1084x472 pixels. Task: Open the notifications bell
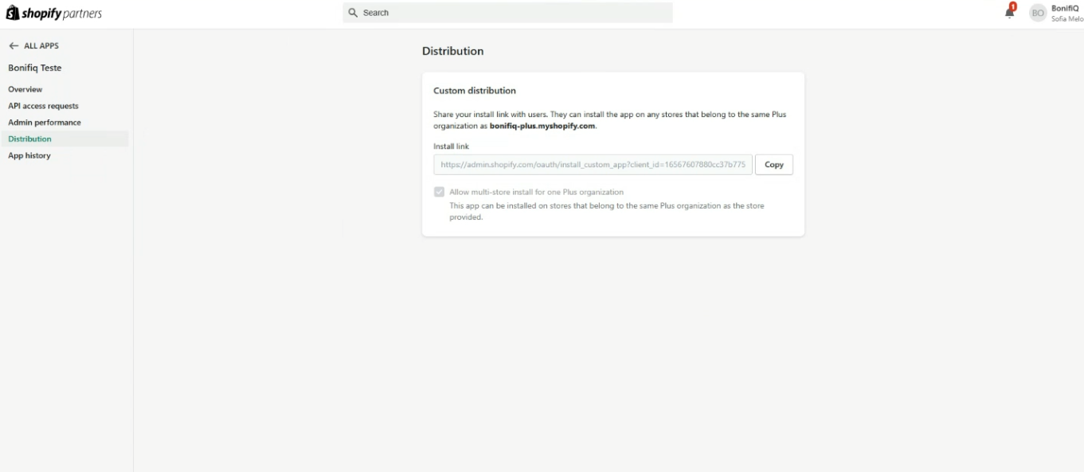coord(1010,11)
